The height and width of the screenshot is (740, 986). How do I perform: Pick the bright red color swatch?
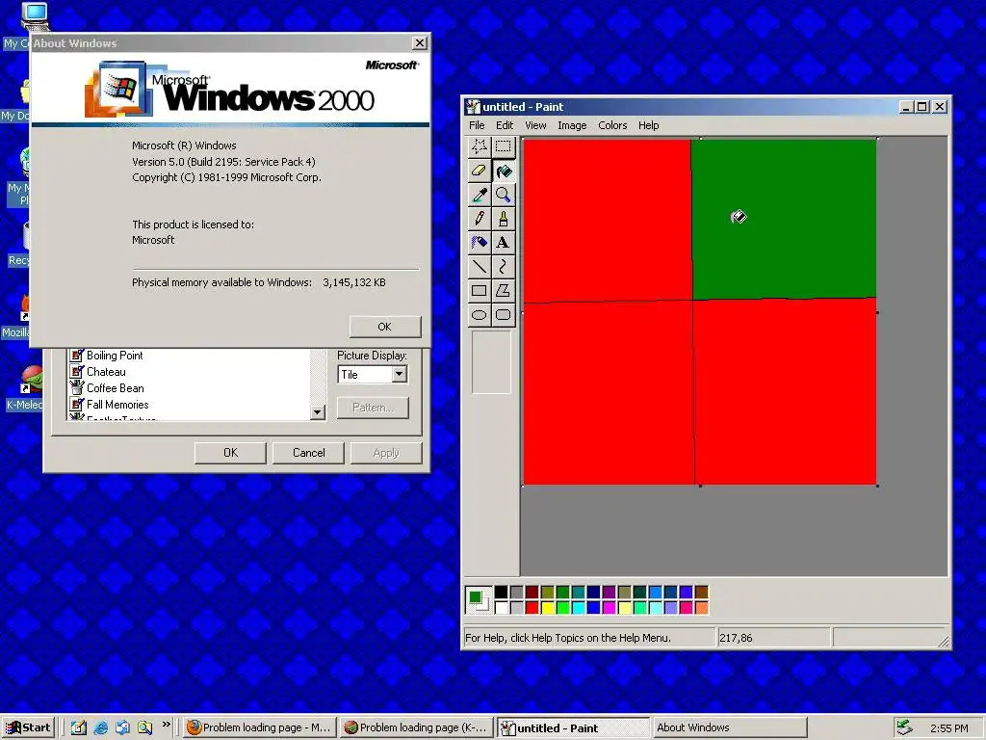click(x=532, y=607)
